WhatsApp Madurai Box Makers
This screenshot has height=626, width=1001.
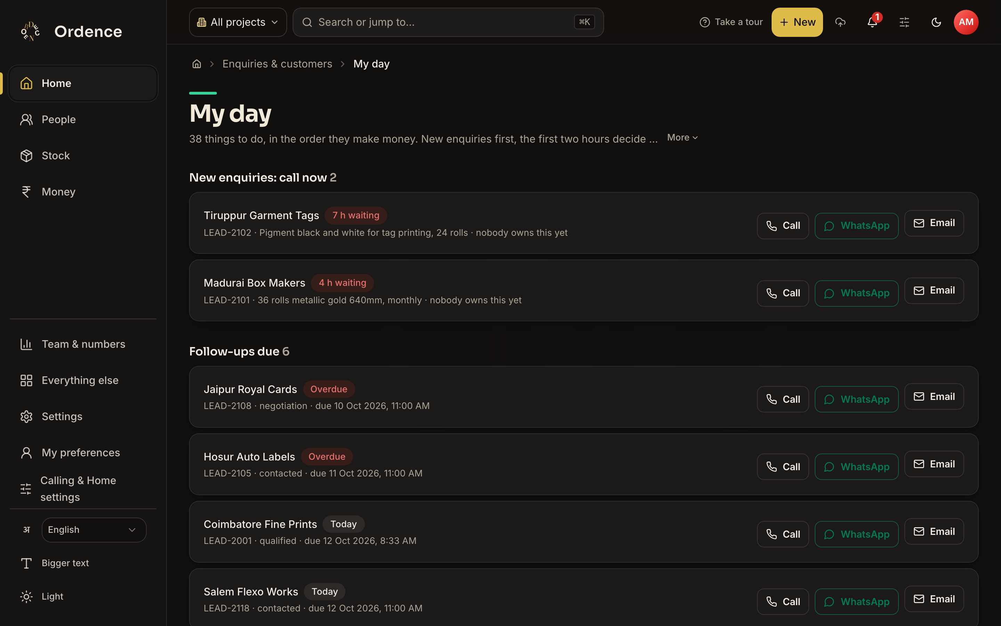pos(856,293)
